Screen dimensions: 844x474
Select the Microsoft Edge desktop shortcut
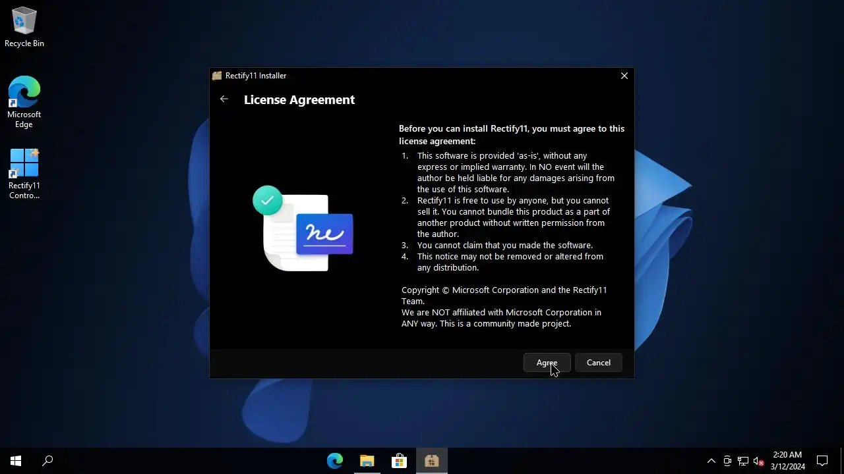click(x=24, y=103)
